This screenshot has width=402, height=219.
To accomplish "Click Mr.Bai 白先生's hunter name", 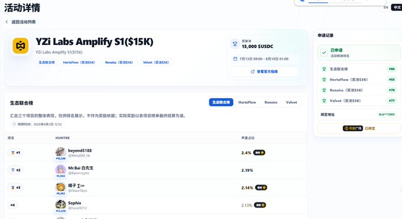I will (x=81, y=168).
